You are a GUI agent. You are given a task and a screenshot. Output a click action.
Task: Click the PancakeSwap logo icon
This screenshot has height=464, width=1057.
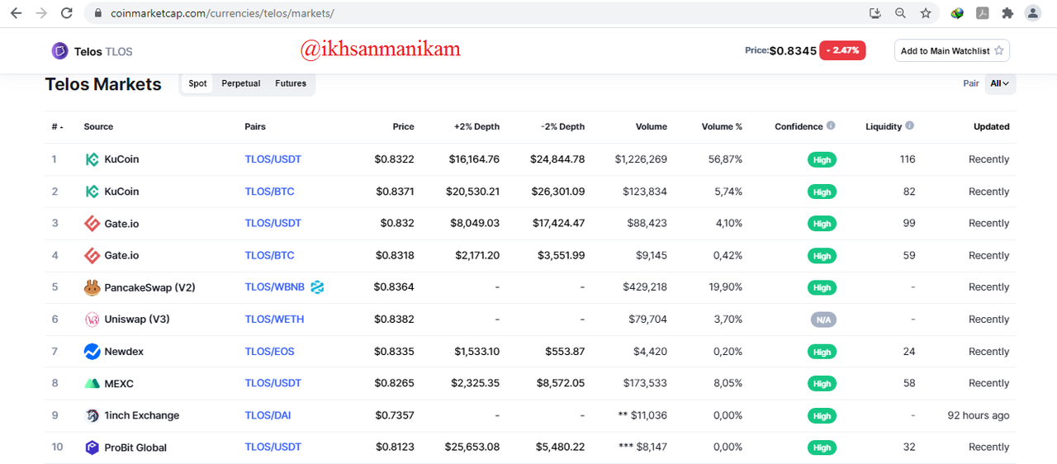pyautogui.click(x=92, y=287)
